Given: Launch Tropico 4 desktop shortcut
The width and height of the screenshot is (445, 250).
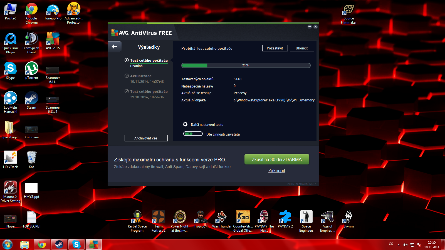Looking at the screenshot, I should pos(201,219).
